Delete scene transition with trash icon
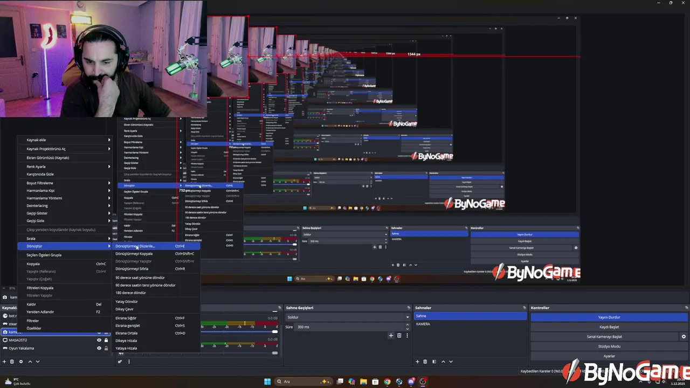The width and height of the screenshot is (690, 388). 399,335
